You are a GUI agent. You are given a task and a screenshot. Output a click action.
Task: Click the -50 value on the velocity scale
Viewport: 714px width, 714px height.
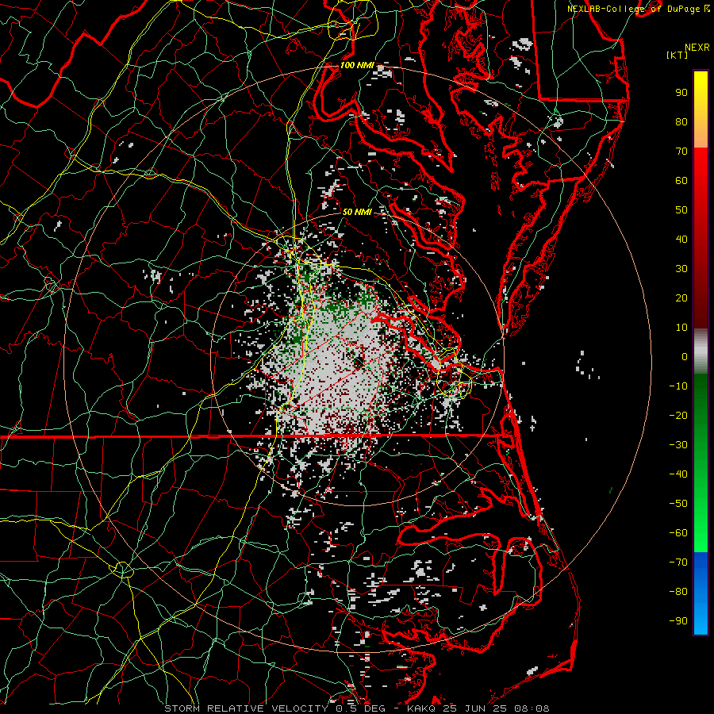pyautogui.click(x=678, y=504)
